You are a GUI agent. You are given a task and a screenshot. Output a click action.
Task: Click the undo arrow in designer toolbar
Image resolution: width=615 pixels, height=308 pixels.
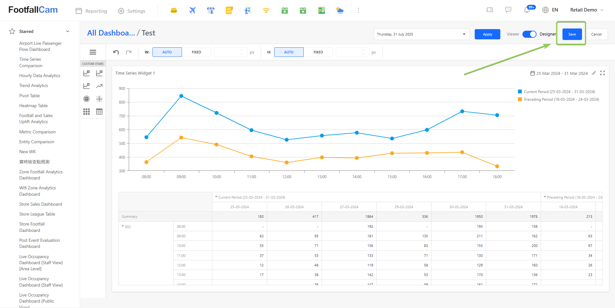[x=116, y=52]
